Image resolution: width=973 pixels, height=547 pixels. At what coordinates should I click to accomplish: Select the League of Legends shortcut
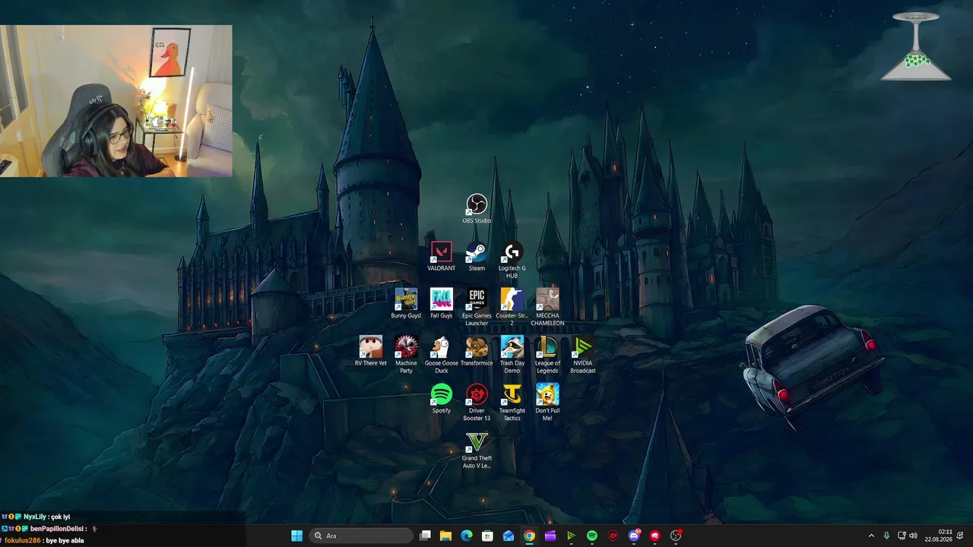(547, 355)
